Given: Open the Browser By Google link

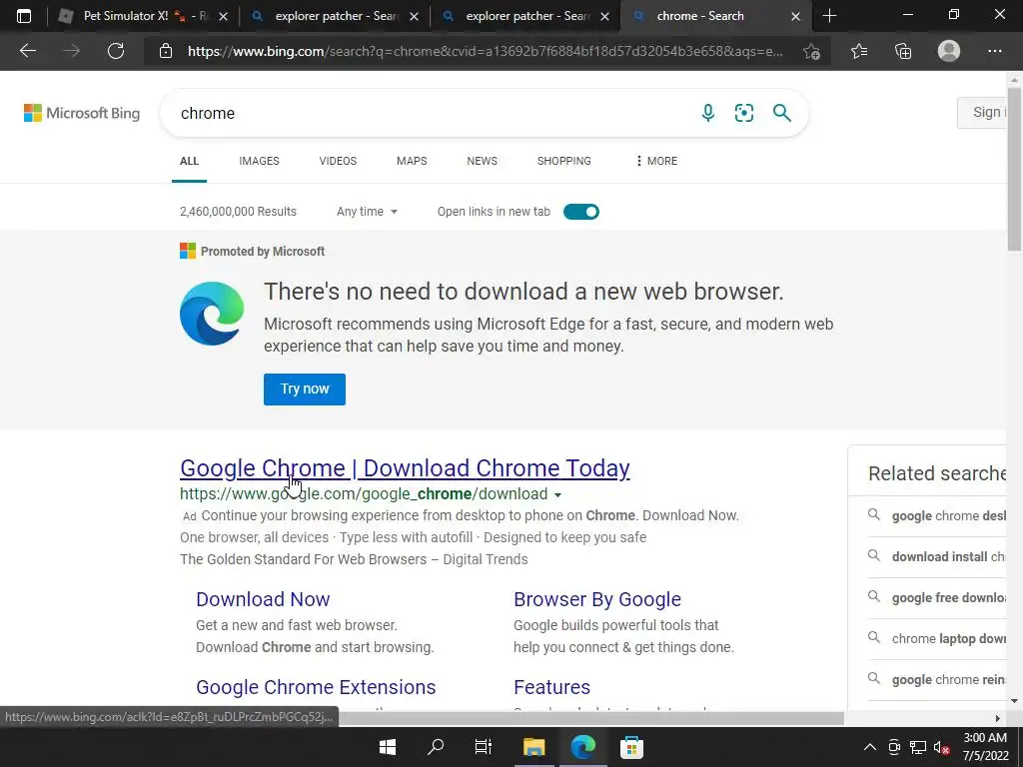Looking at the screenshot, I should [x=597, y=599].
